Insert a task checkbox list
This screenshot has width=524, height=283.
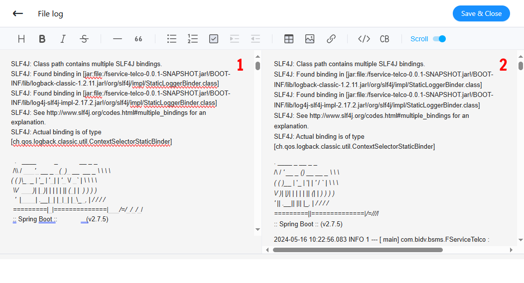click(x=214, y=39)
